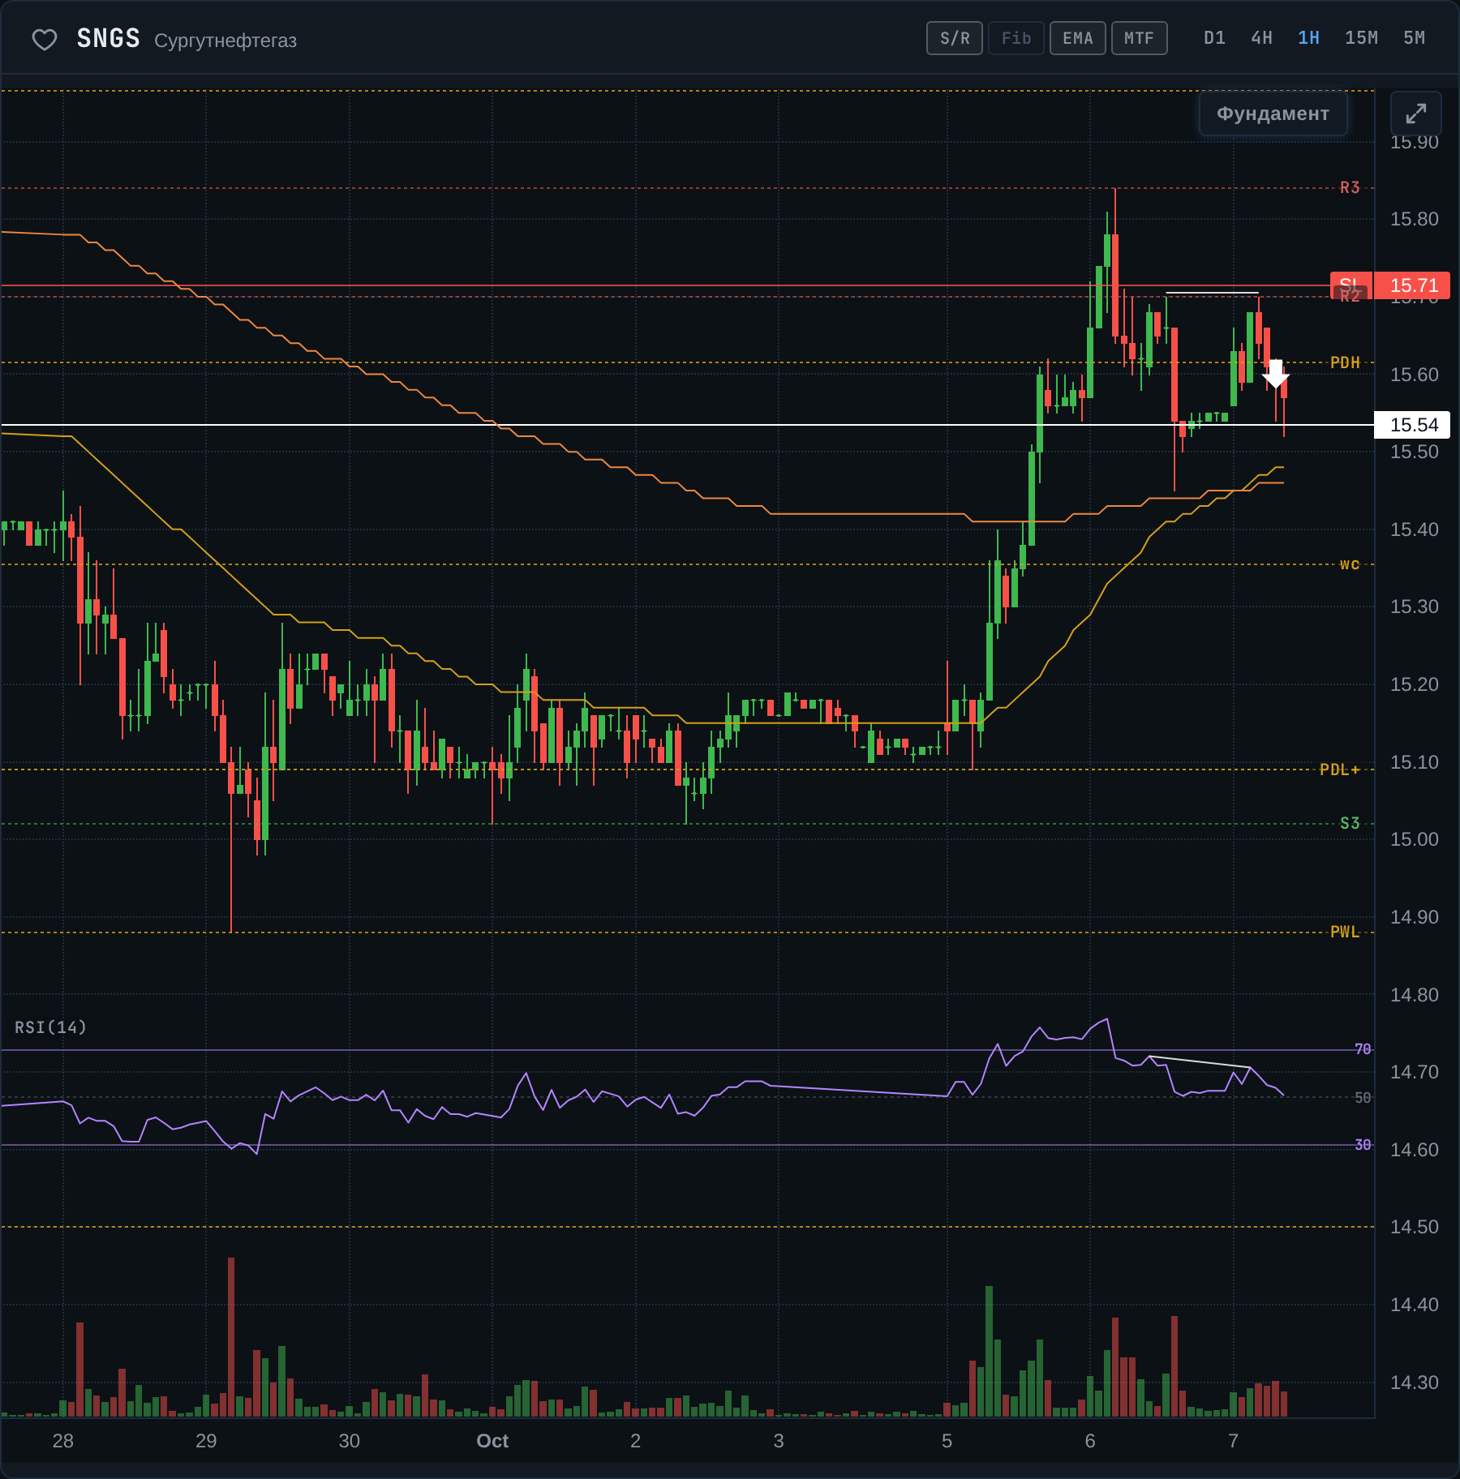Click the PWL level label
This screenshot has width=1460, height=1479.
[x=1345, y=932]
